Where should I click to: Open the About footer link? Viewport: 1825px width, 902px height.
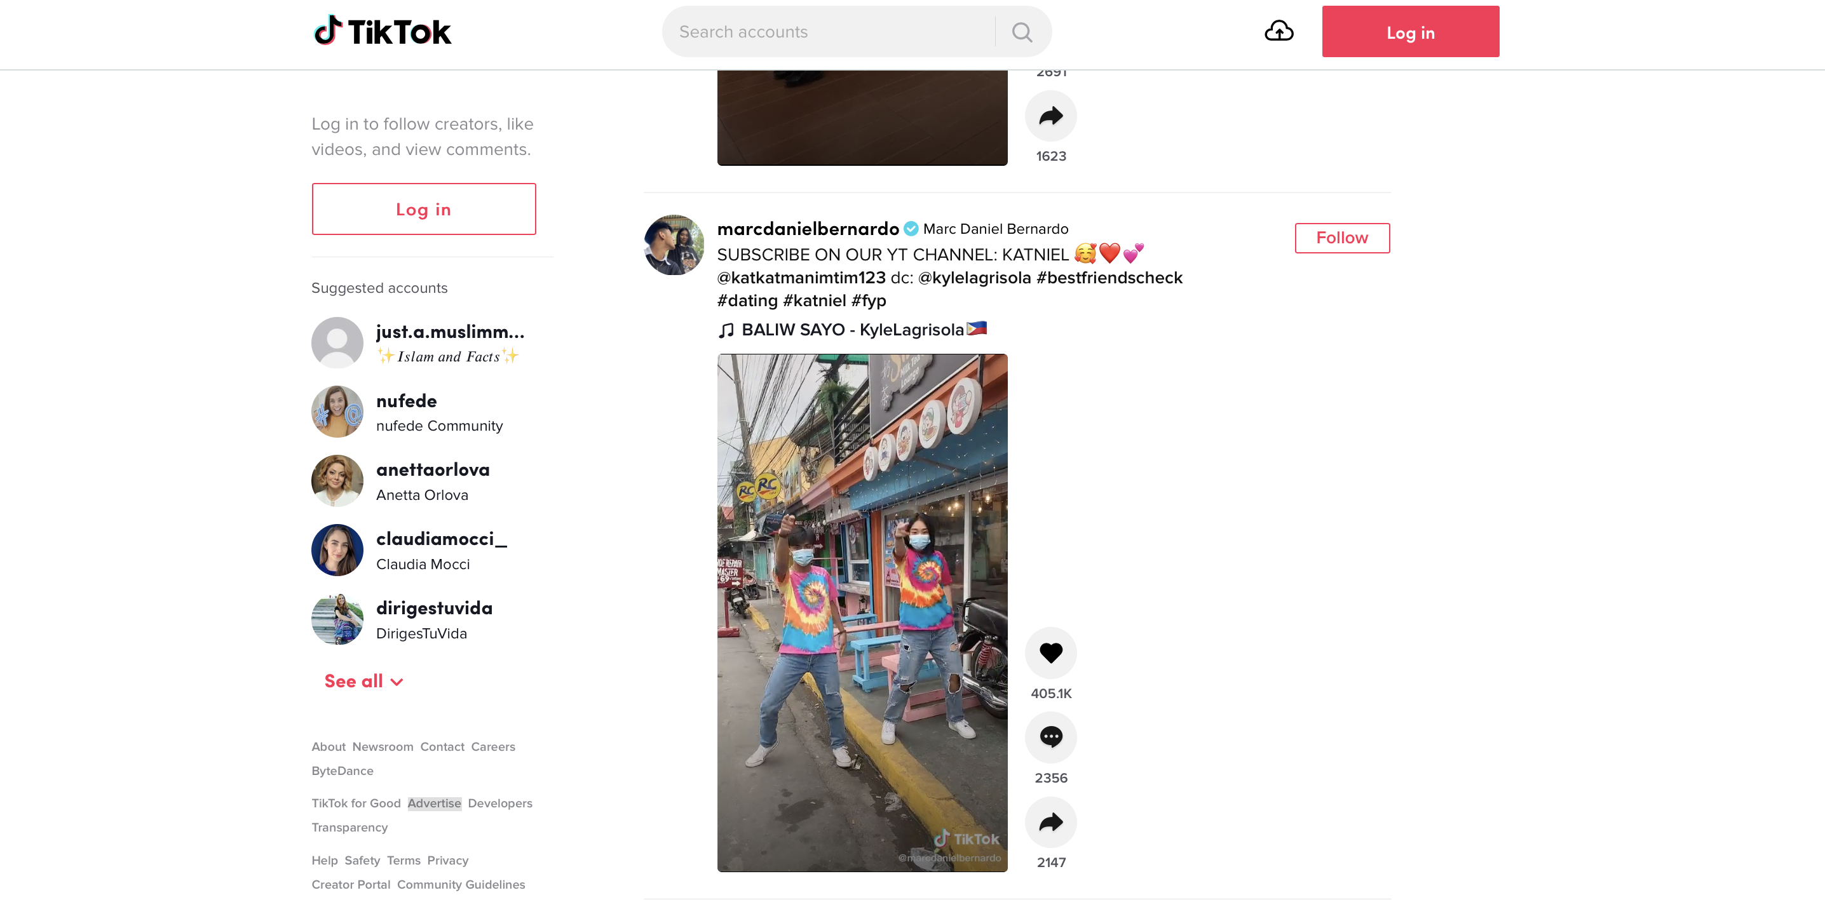point(329,747)
